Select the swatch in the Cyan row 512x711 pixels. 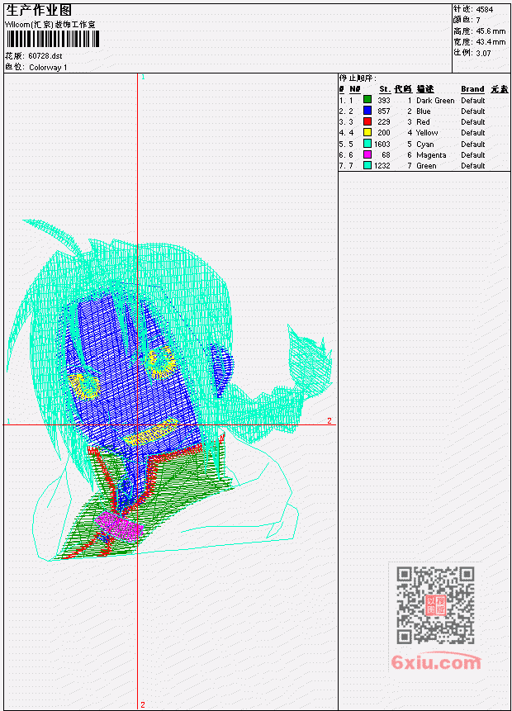[x=367, y=144]
